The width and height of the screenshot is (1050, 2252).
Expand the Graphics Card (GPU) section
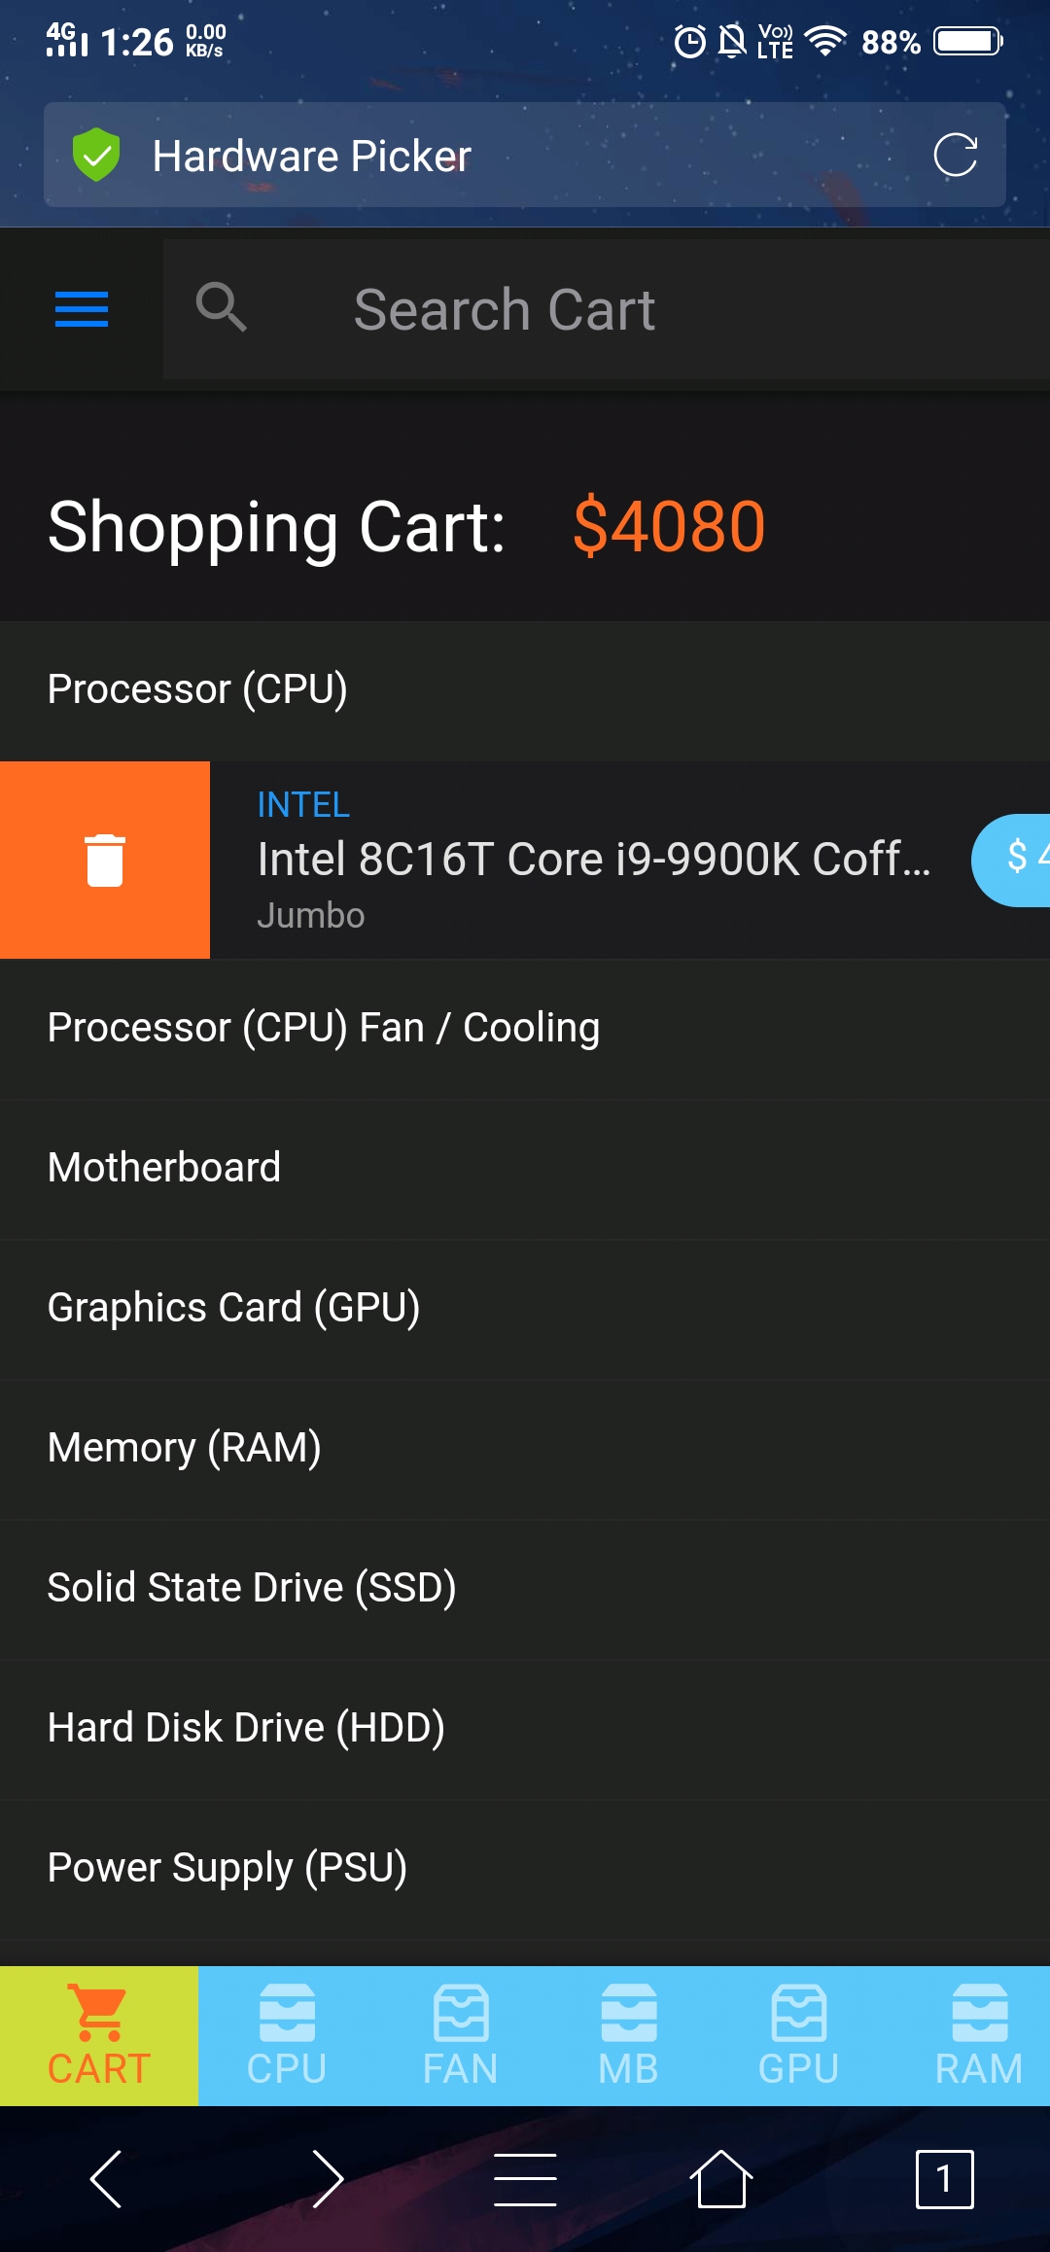click(525, 1308)
